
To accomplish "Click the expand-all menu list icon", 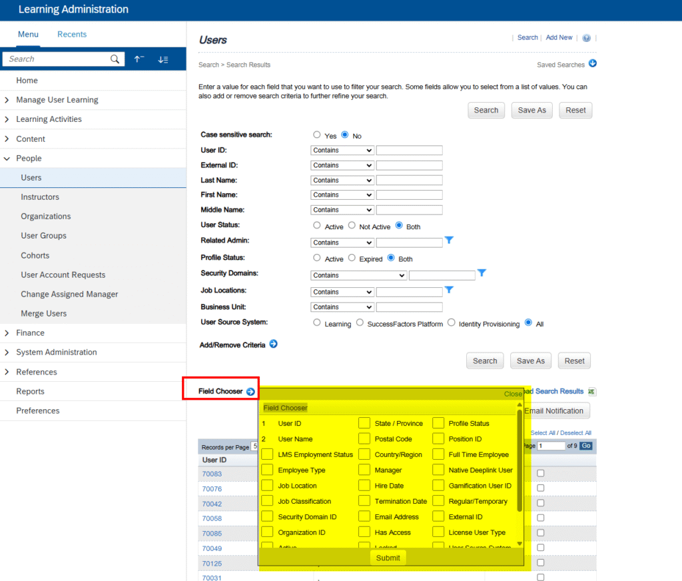I will click(163, 59).
